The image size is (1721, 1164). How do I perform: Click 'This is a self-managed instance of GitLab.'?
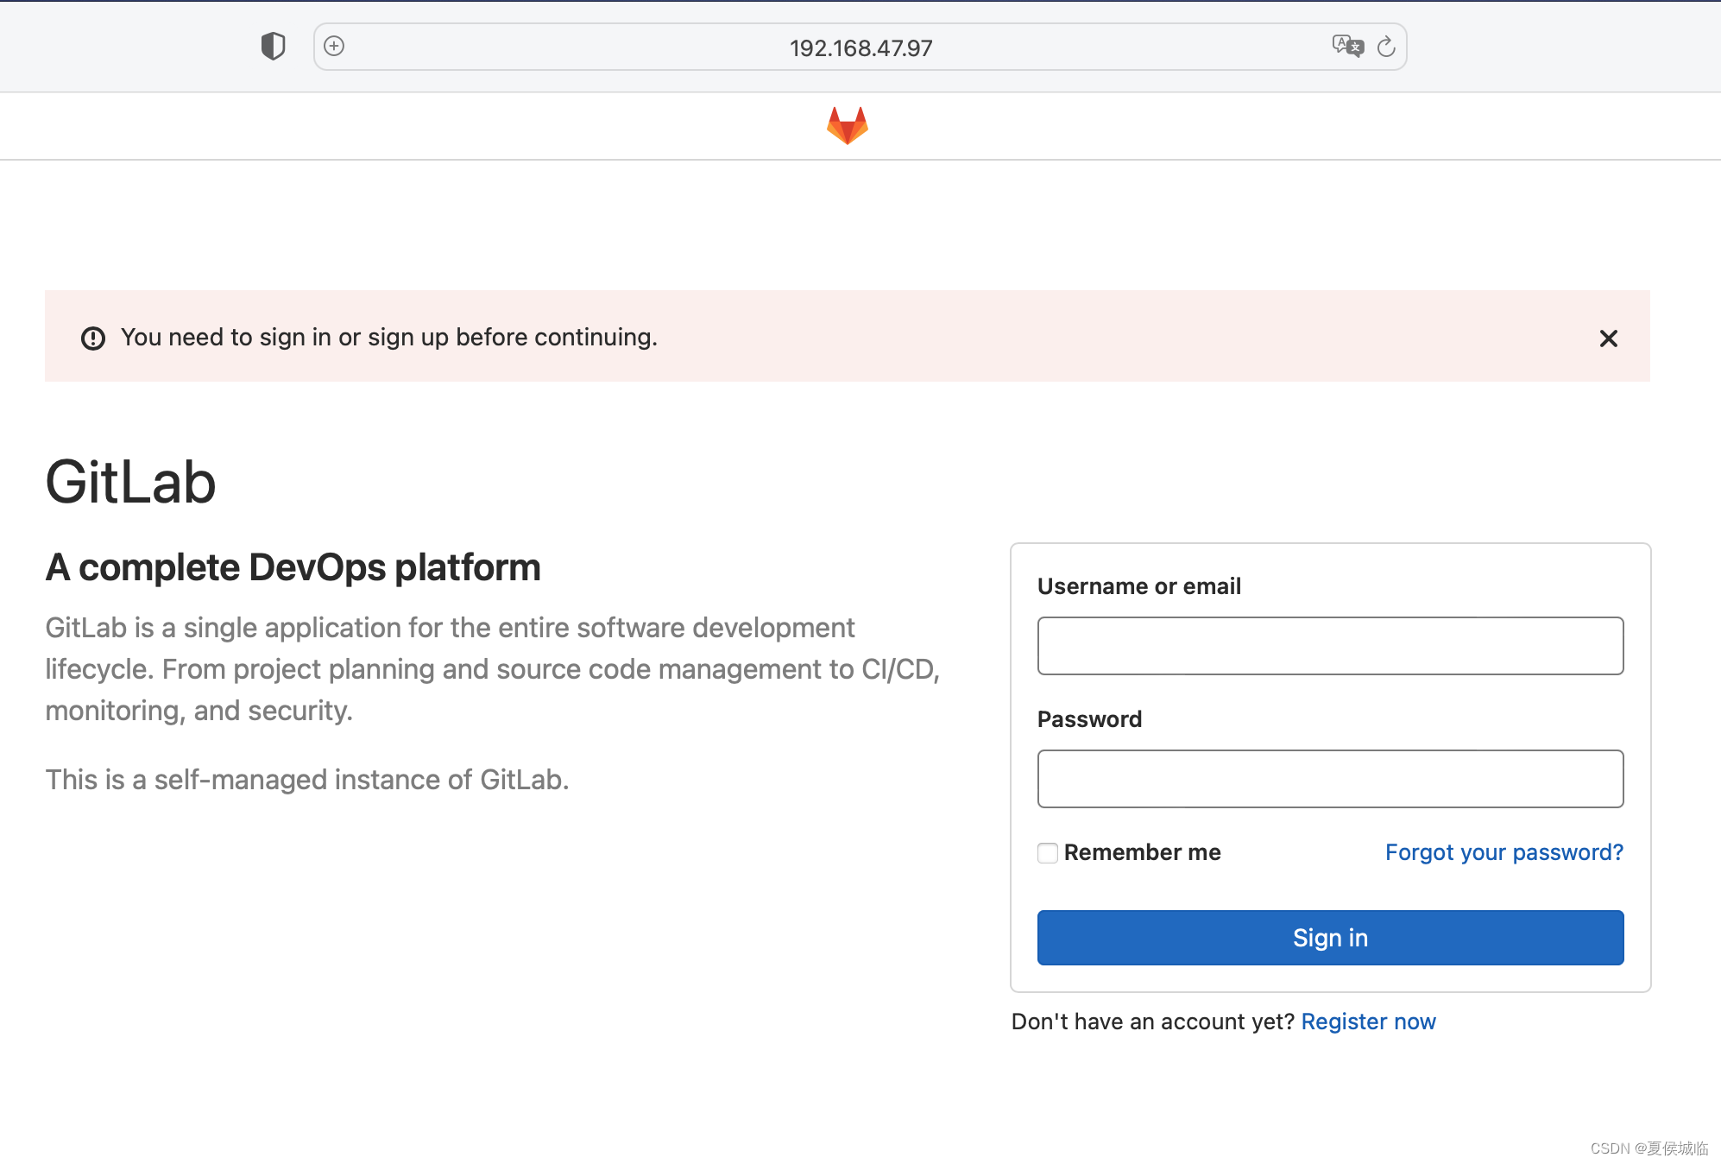click(x=307, y=780)
